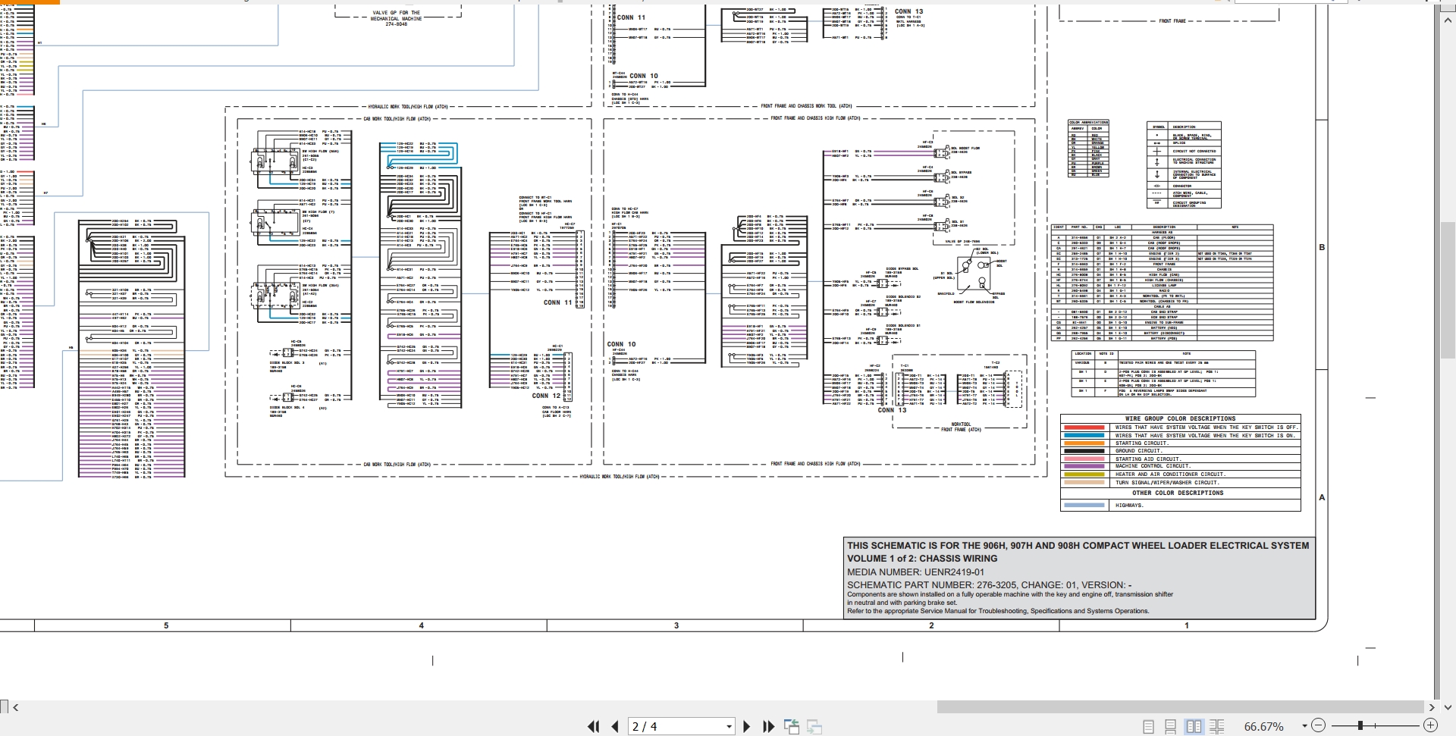
Task: Click HEATER AND AIR CONDITIONER CIRCUIT legend text
Action: tap(1170, 474)
